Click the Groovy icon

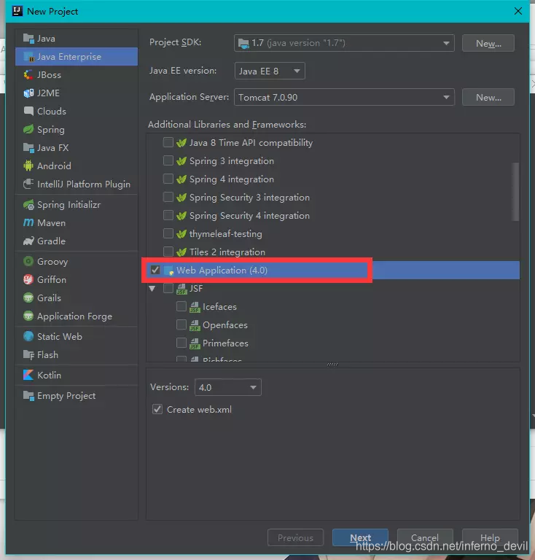(28, 262)
